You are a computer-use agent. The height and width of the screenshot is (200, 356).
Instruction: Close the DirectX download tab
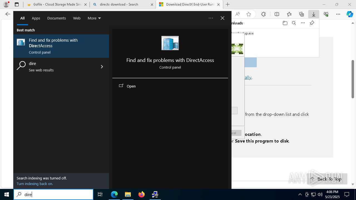(218, 4)
